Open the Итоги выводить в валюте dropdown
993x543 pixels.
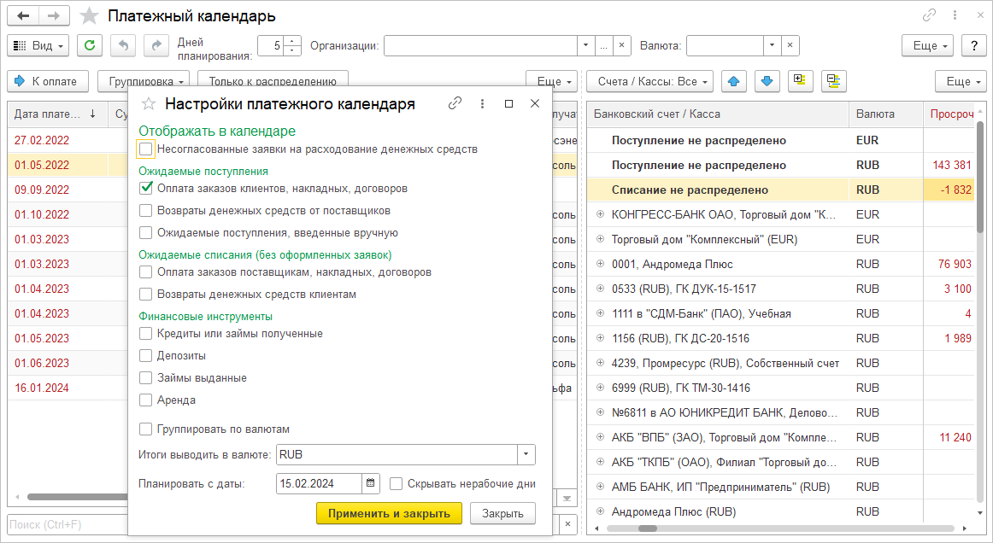[526, 454]
